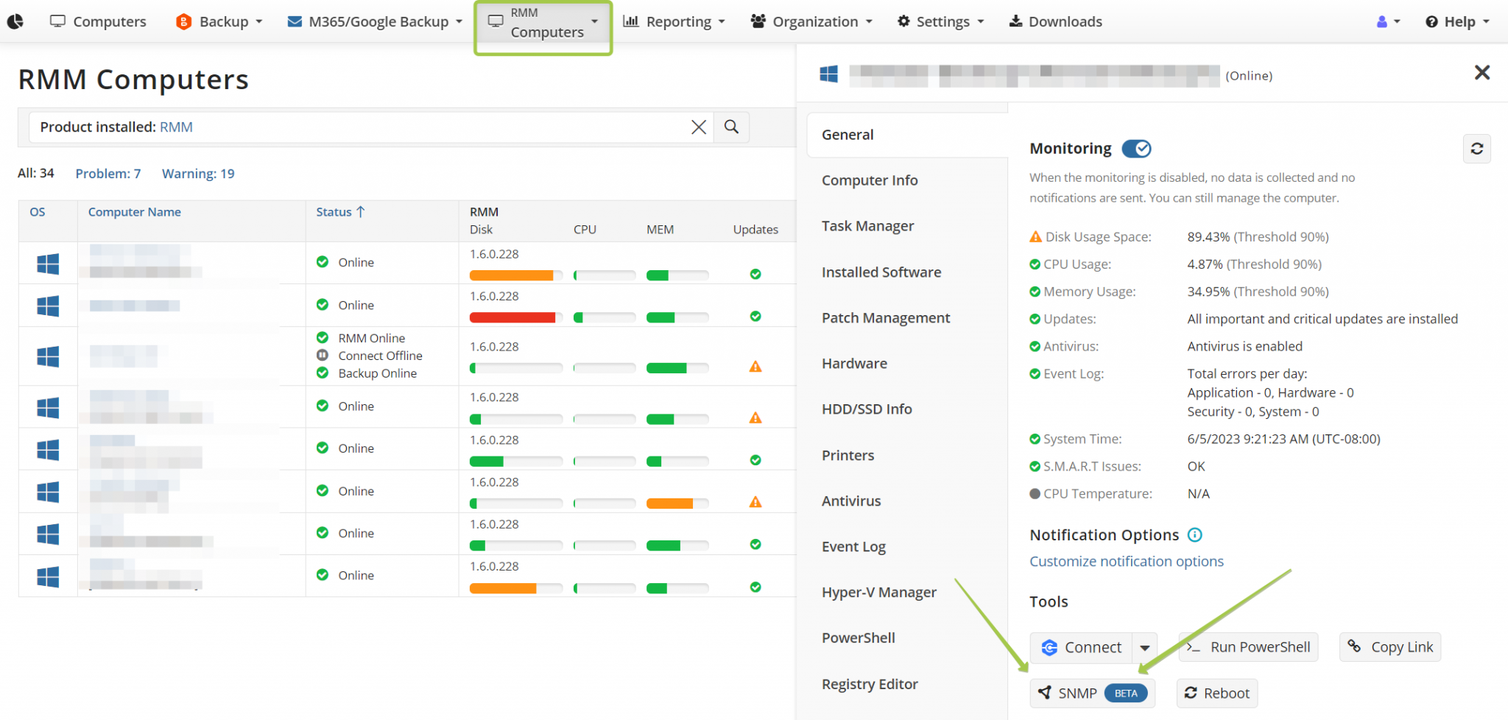This screenshot has height=720, width=1508.
Task: Disable the Monitoring toggle switch
Action: pos(1136,148)
